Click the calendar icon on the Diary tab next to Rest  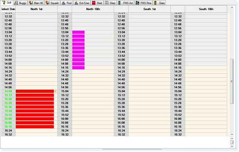pyautogui.click(x=107, y=3)
